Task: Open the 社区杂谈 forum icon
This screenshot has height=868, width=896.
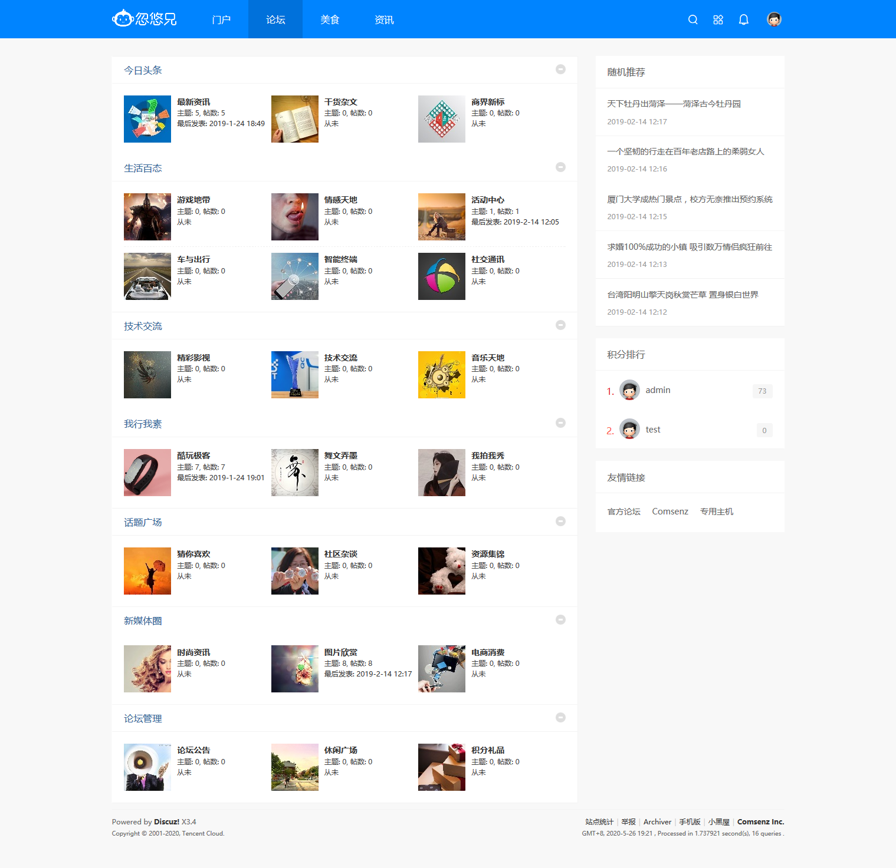Action: (x=295, y=571)
